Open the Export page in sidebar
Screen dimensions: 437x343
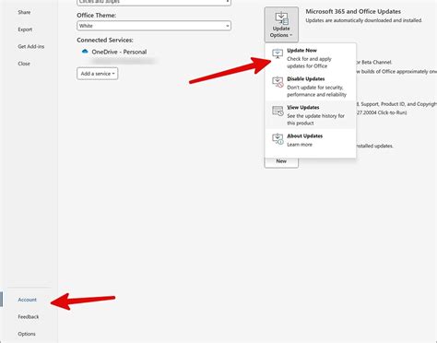25,30
